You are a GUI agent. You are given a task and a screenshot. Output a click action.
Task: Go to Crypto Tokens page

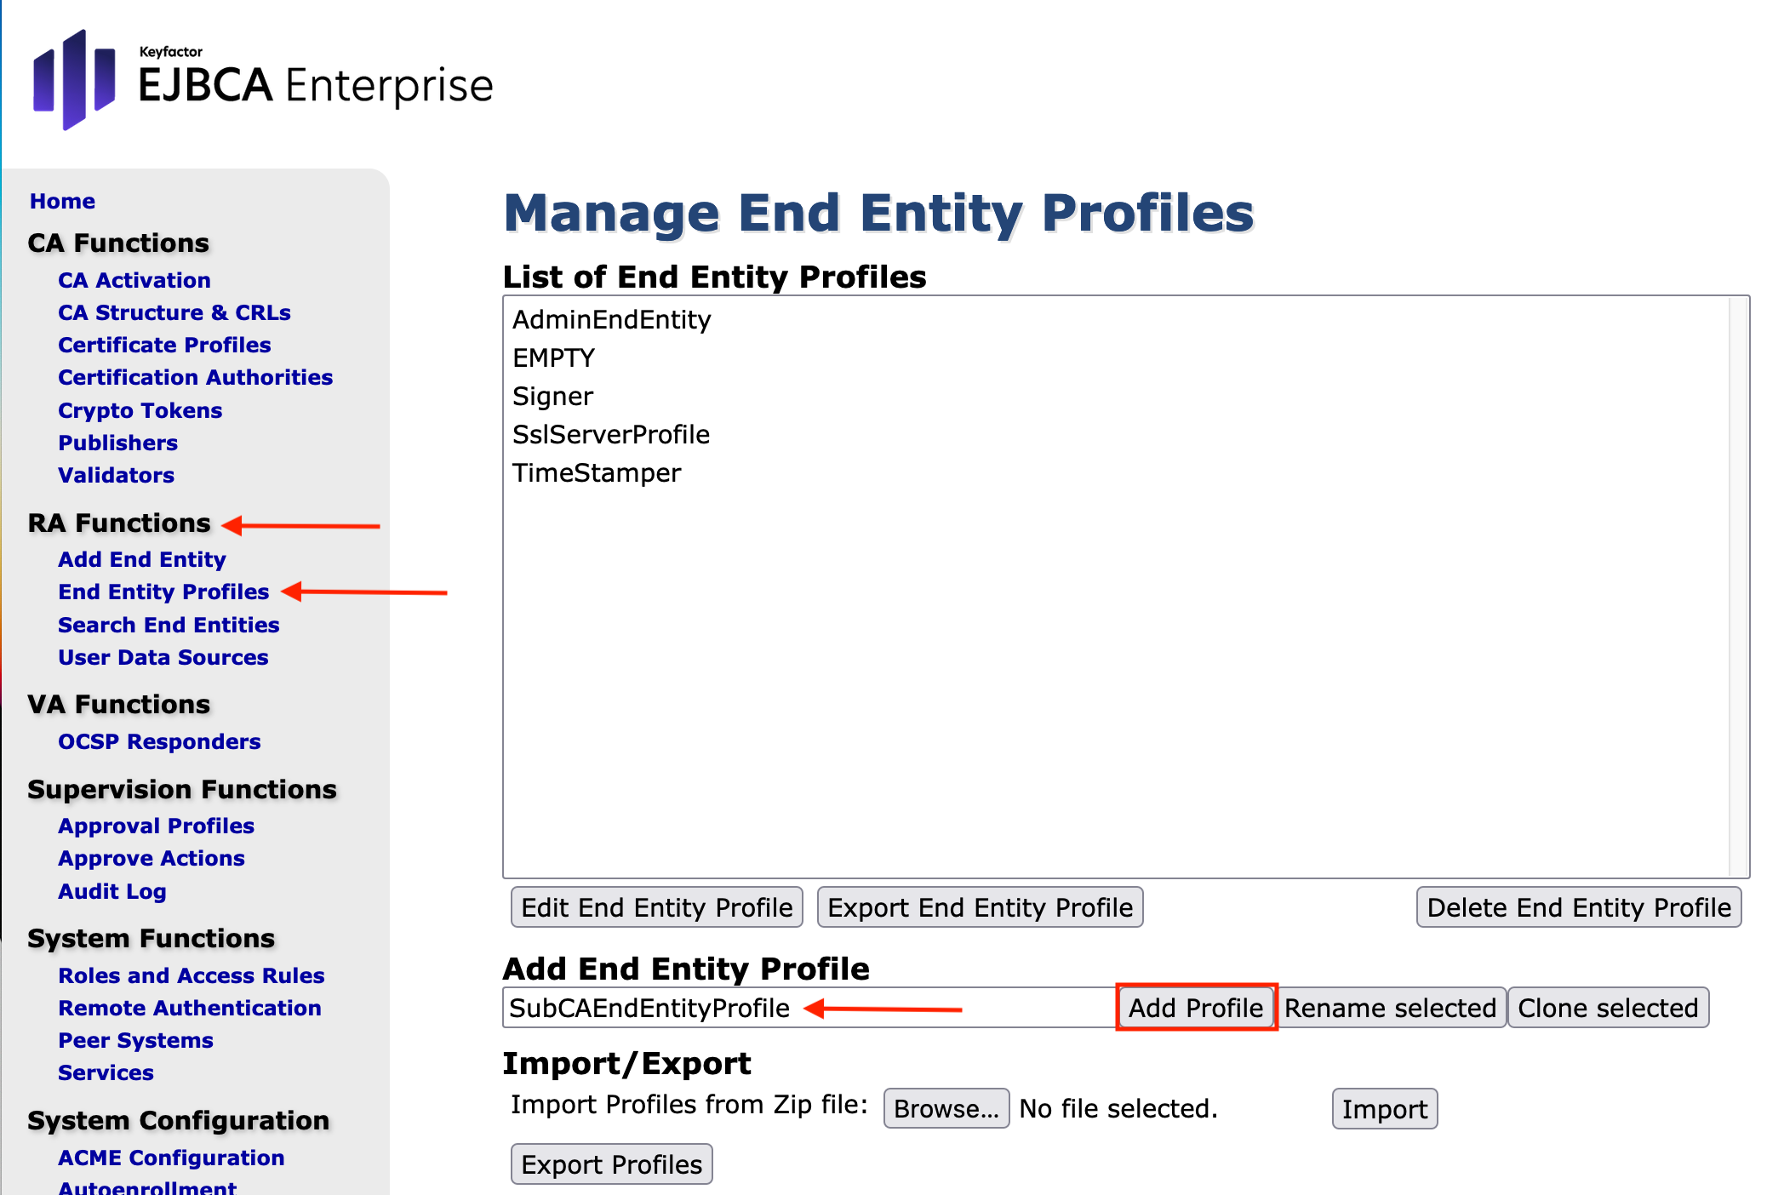(140, 410)
